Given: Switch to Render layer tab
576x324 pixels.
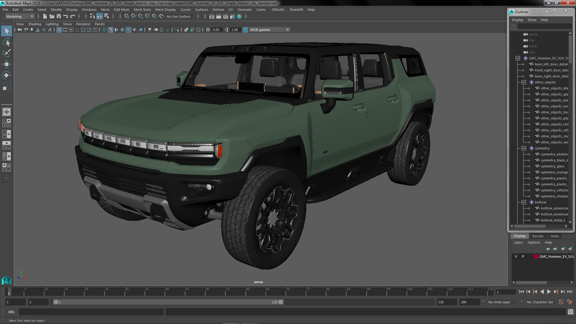Looking at the screenshot, I should (538, 236).
